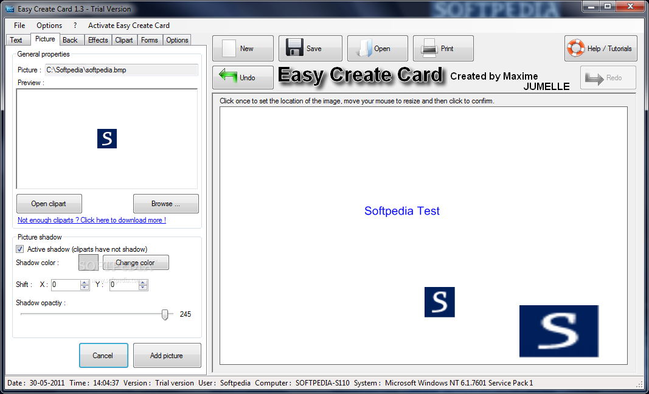
Task: Increase Shift X value with up arrow
Action: (85, 283)
